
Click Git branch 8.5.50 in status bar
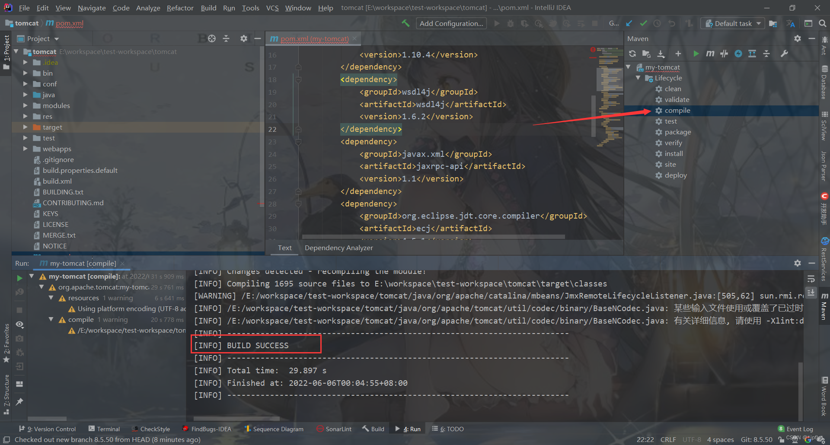click(756, 439)
